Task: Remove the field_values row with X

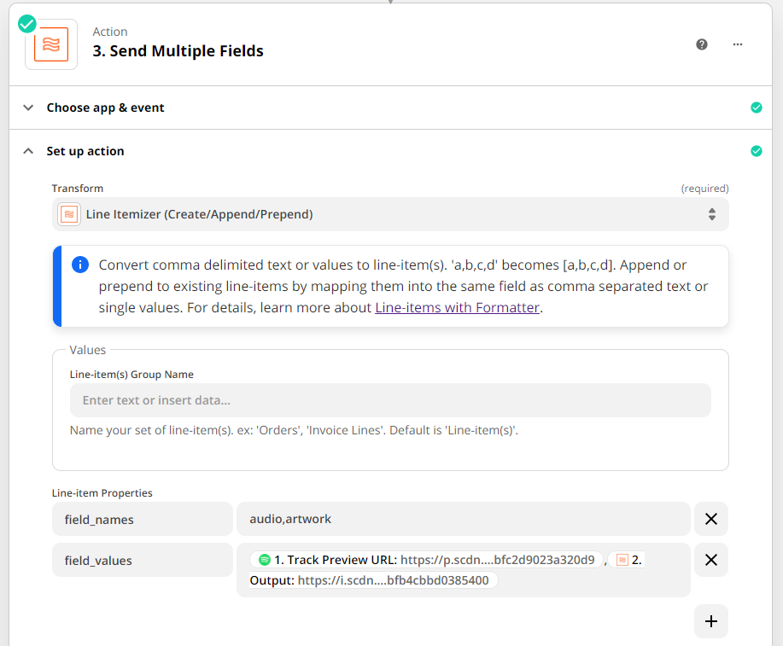Action: (x=711, y=560)
